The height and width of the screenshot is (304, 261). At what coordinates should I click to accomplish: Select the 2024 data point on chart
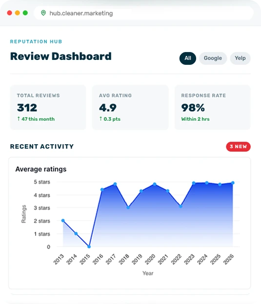coord(207,183)
